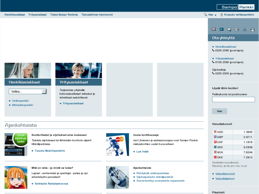The height and width of the screenshot is (194, 259).
Task: Click Konttoritiedot ja sijoitukset aina mukanasi headline
Action: pos(59,135)
